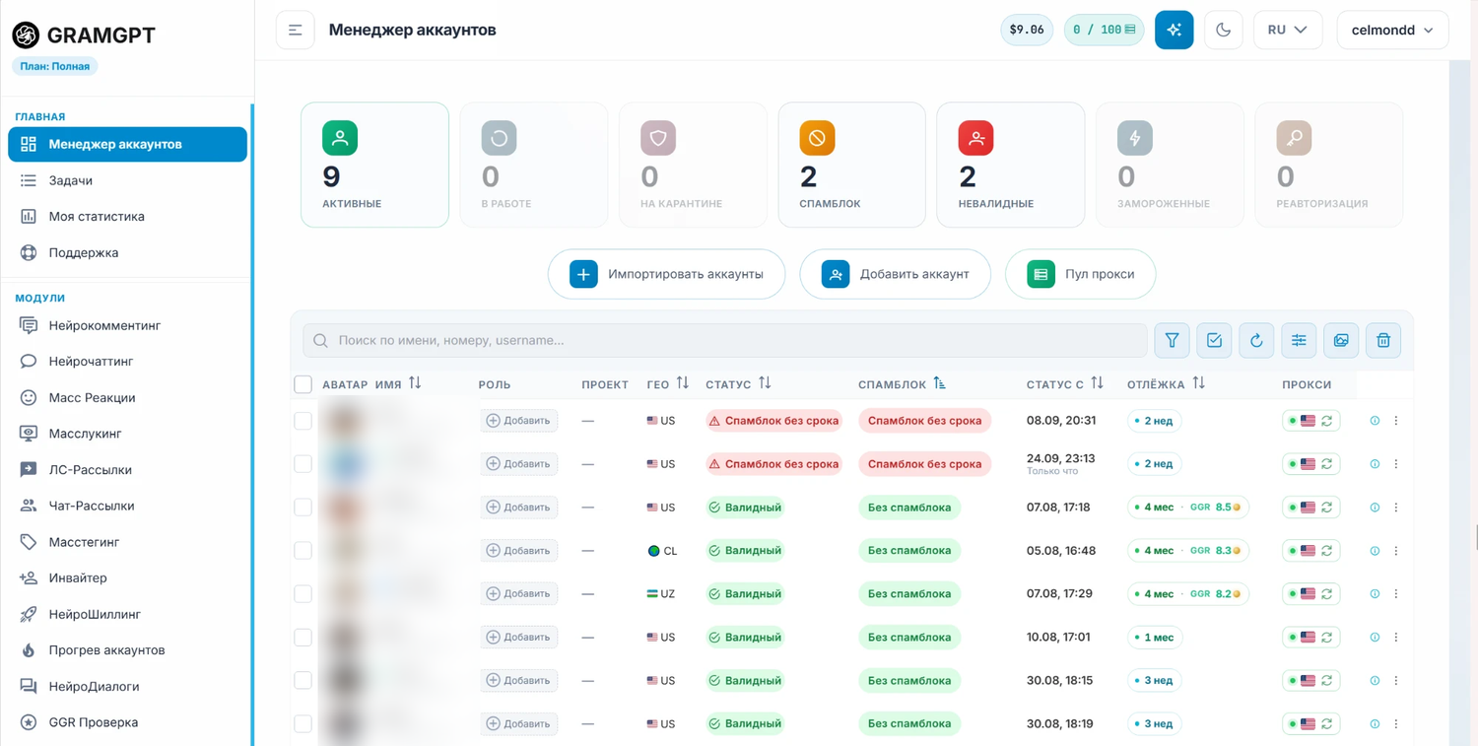Click the НейроШиллинг rocket icon
1478x746 pixels.
[x=29, y=614]
